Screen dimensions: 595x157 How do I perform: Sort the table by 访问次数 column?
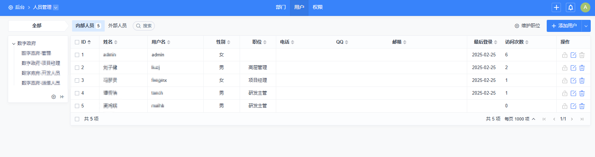tap(517, 42)
